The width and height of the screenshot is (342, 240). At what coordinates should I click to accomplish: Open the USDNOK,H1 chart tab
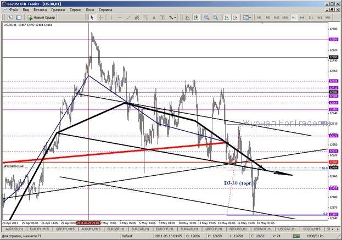[x=263, y=229]
